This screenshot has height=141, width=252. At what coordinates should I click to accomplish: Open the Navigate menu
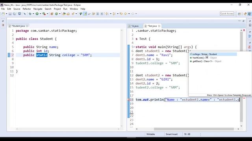(38, 9)
